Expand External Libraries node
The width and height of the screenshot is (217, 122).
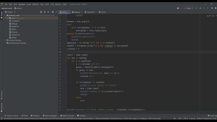(4, 40)
